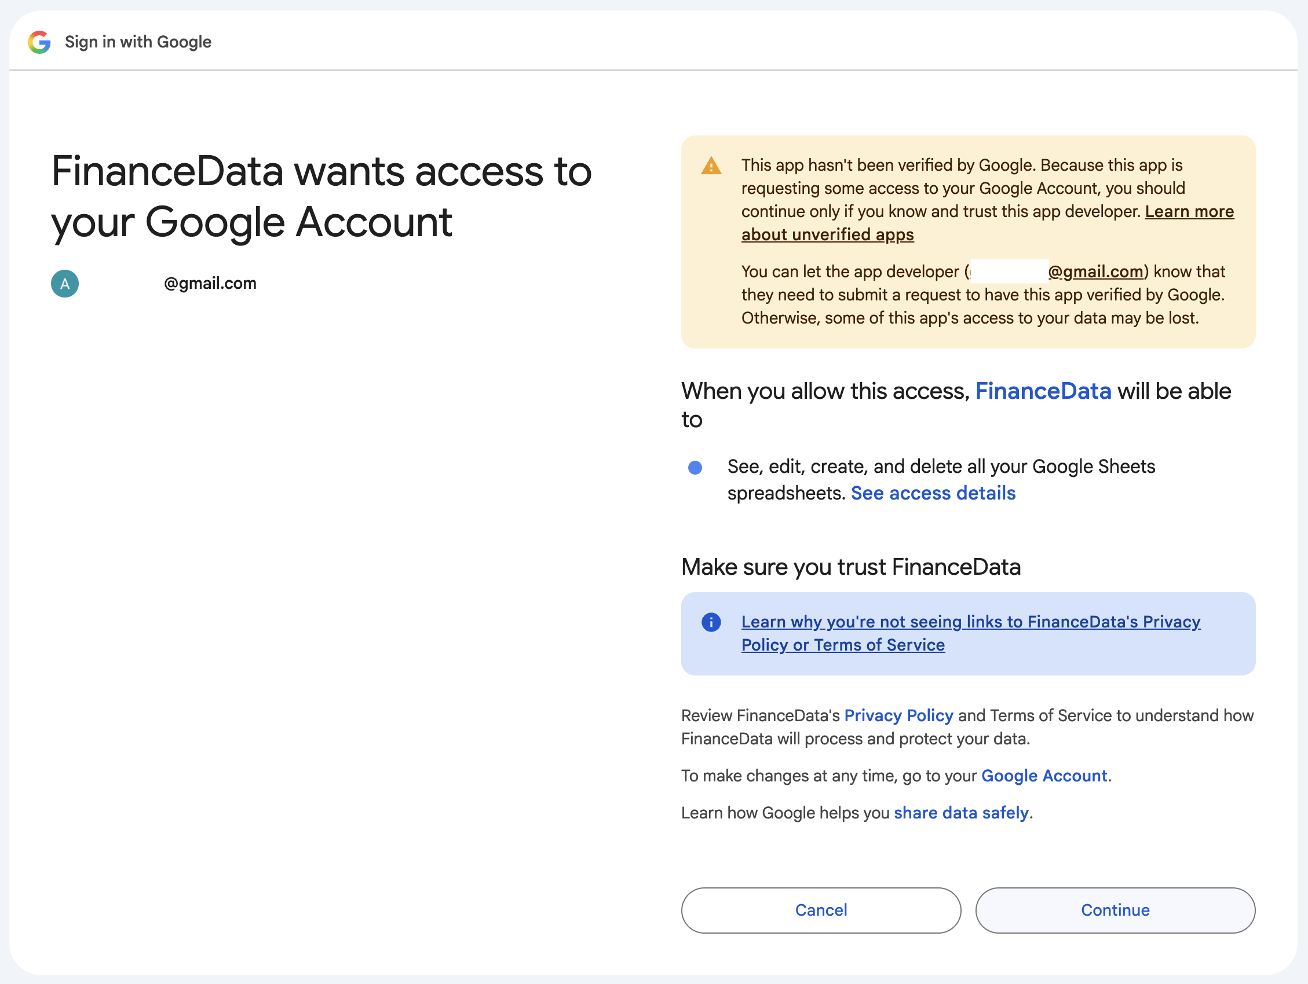The width and height of the screenshot is (1308, 984).
Task: Go to your Google Account link
Action: coord(1044,776)
